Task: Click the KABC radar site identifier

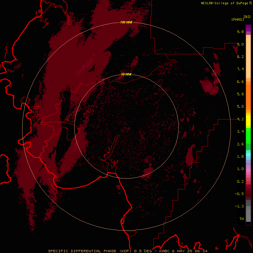Action: click(165, 251)
